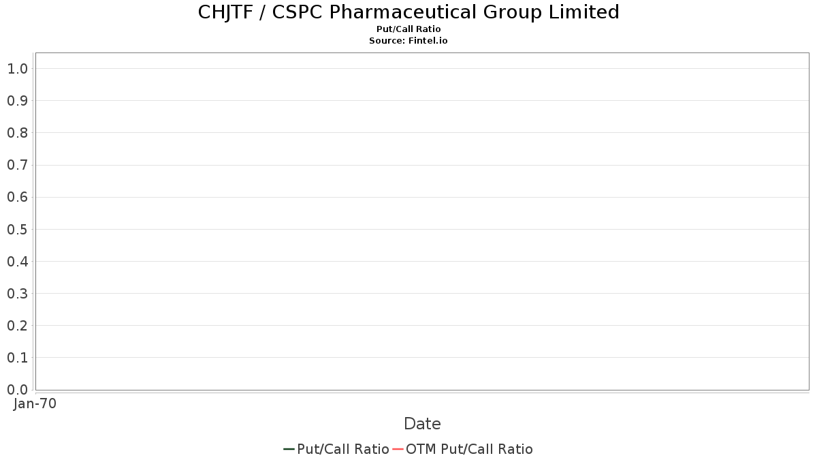
Task: Click the 0.5 y-axis label
Action: [x=17, y=230]
